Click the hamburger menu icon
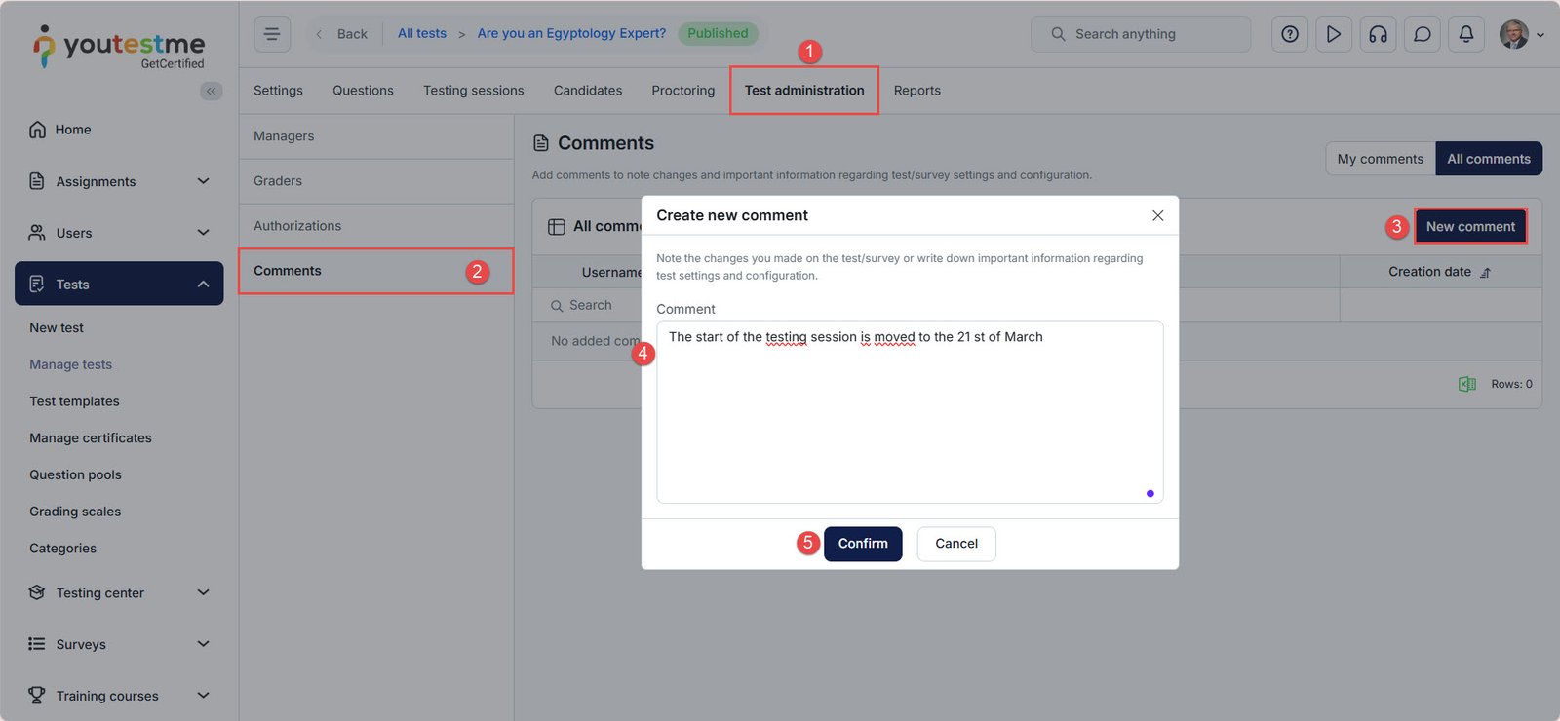 [272, 34]
